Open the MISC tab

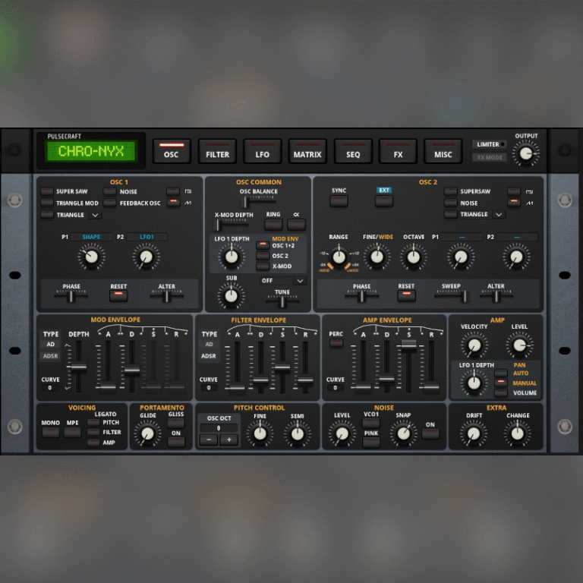coord(443,151)
